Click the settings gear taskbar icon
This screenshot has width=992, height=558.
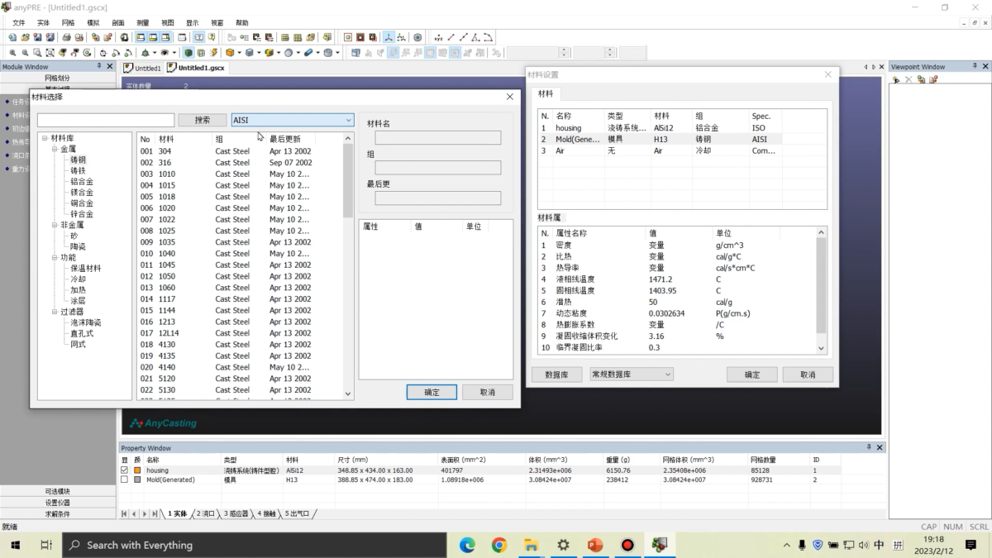[x=563, y=545]
